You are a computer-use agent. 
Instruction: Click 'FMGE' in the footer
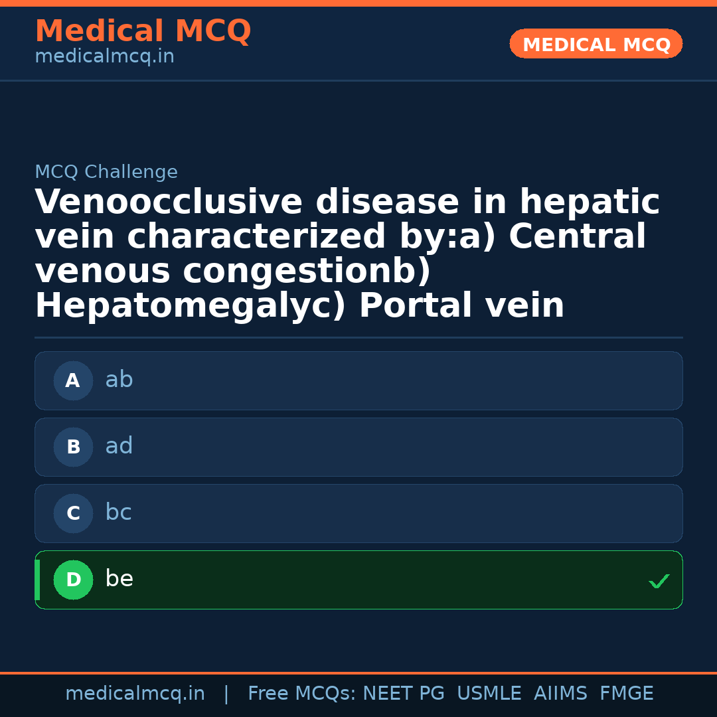(627, 694)
